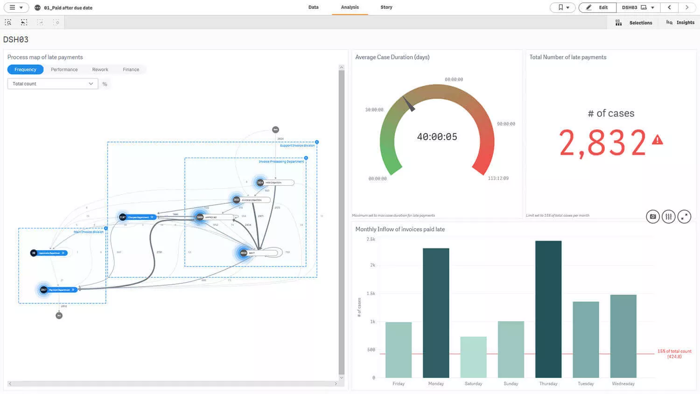Click the Edit sheet button
Image resolution: width=700 pixels, height=394 pixels.
tap(597, 7)
